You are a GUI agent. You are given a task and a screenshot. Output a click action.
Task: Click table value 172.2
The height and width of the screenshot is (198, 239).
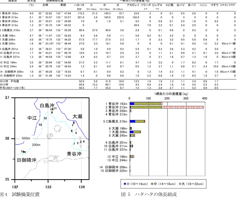(x=81, y=14)
